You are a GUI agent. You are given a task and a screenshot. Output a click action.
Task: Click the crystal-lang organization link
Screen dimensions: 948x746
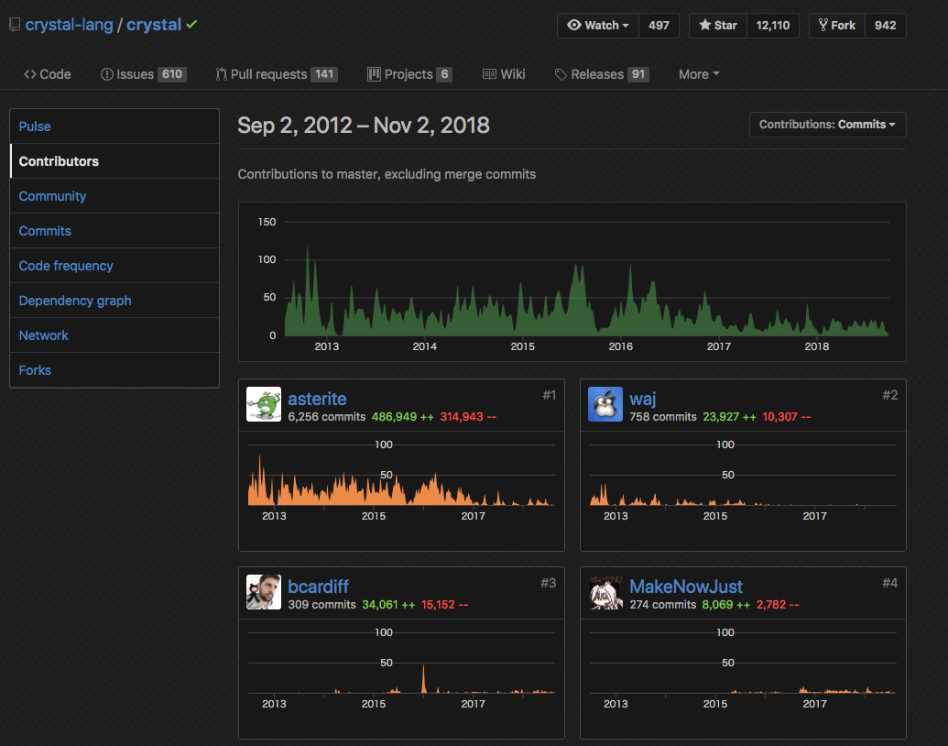pyautogui.click(x=69, y=25)
